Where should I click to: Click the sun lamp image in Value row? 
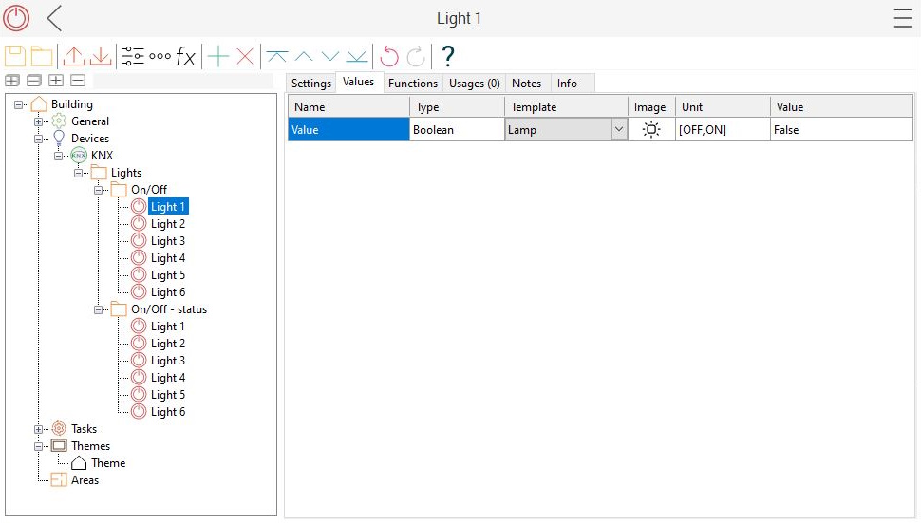(650, 129)
